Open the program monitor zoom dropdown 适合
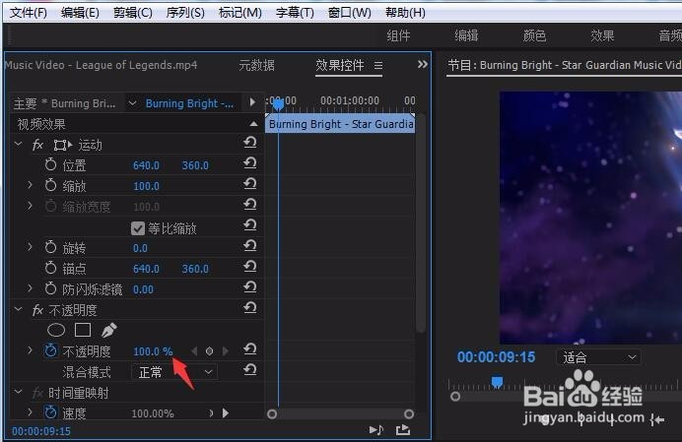 [599, 357]
